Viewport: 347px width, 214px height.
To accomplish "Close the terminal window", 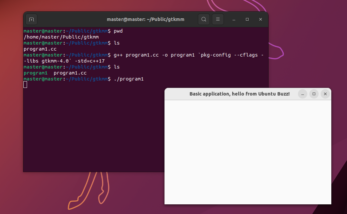I will click(261, 19).
